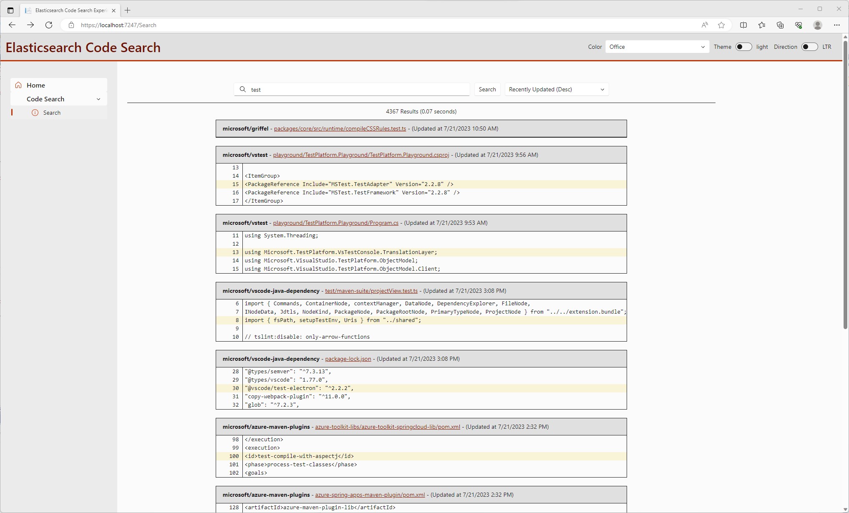Click the Updated at 7/21/2023 10:50 AM text
This screenshot has height=513, width=849.
[x=455, y=128]
